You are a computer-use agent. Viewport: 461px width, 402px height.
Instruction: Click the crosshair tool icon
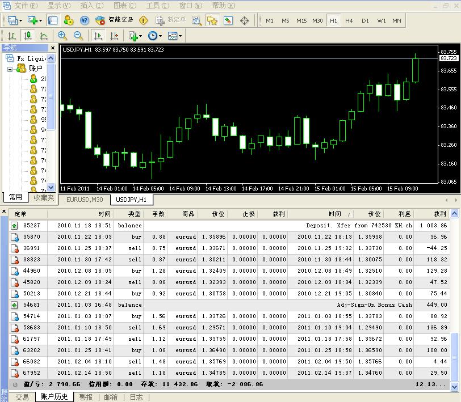click(245, 20)
